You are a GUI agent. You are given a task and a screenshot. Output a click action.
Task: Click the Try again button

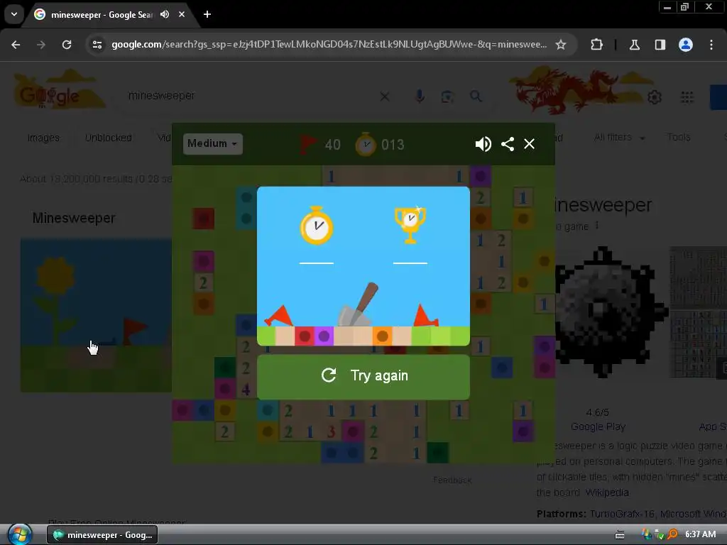point(363,376)
